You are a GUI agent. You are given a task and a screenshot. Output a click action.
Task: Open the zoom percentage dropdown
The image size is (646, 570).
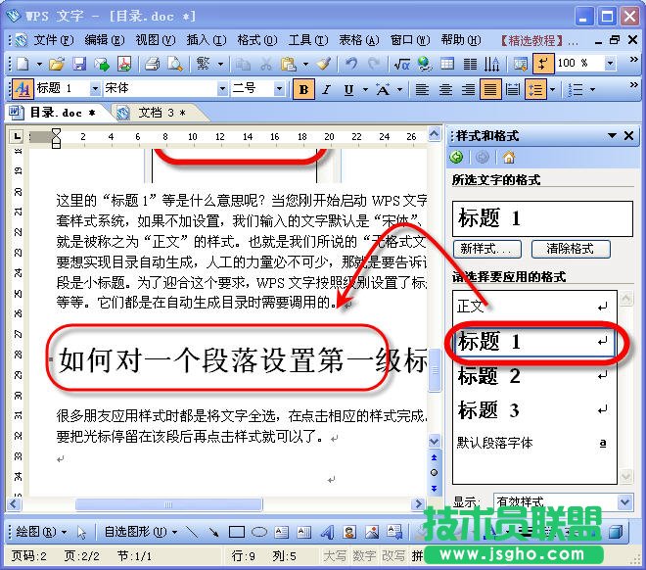click(x=610, y=64)
